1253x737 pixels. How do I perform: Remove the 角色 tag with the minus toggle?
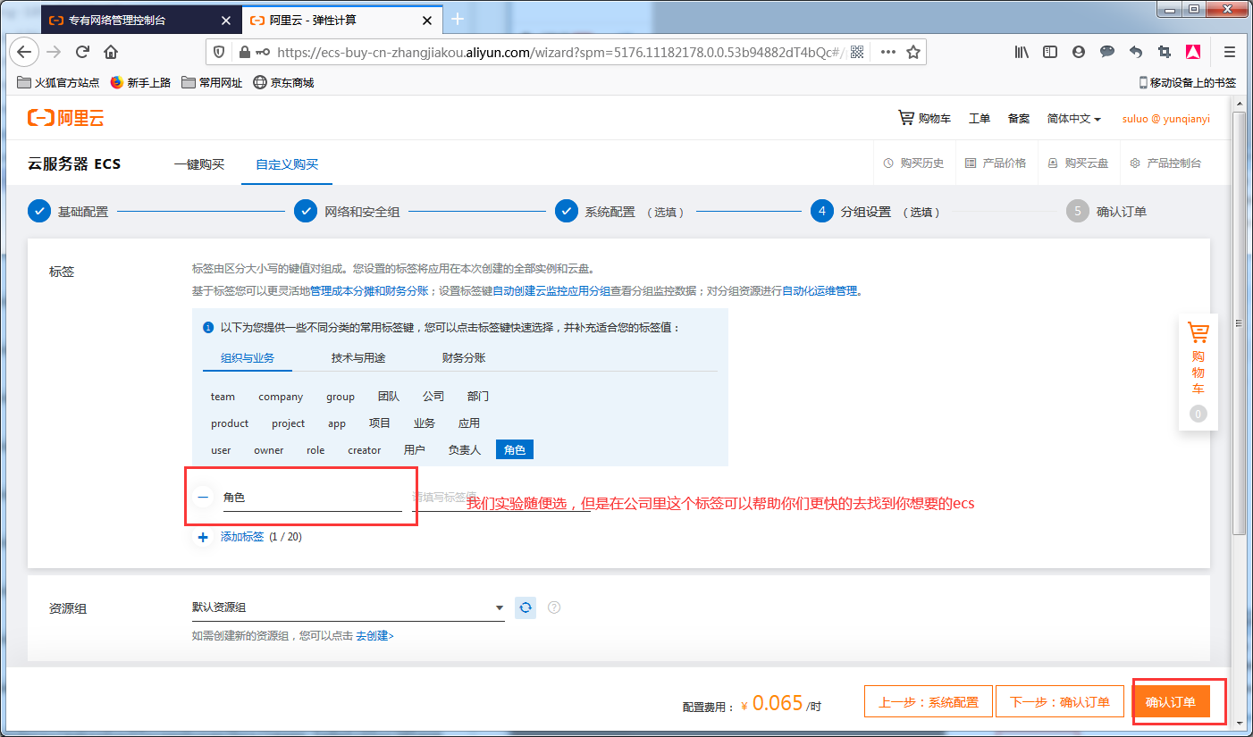(203, 497)
